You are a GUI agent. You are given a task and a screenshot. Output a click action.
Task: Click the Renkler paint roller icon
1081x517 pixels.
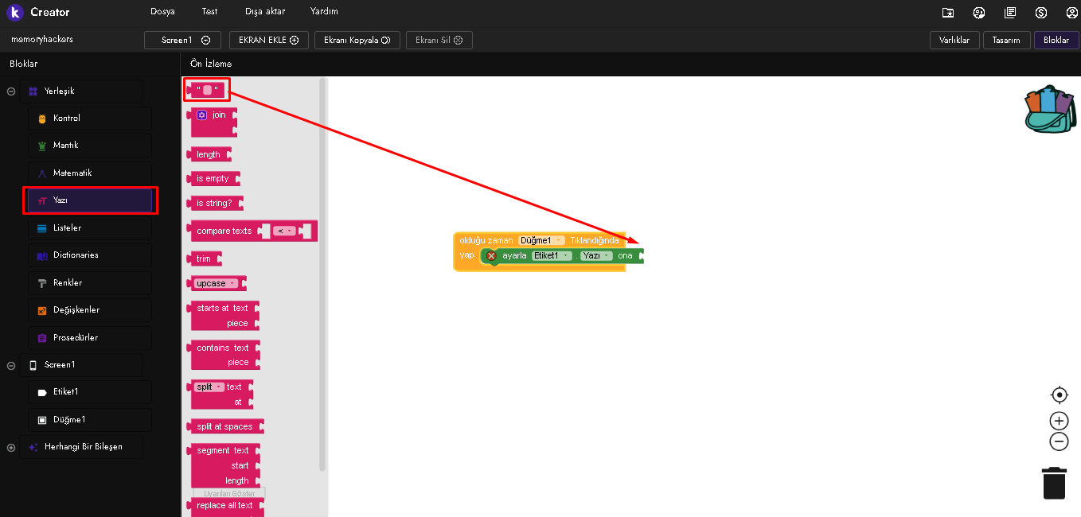pos(42,283)
